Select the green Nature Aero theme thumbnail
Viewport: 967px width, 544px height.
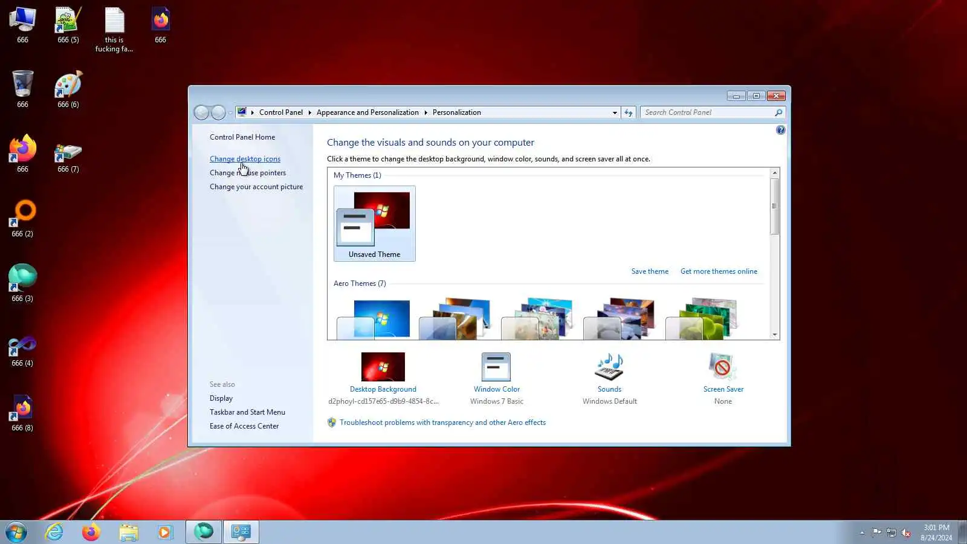pos(703,319)
